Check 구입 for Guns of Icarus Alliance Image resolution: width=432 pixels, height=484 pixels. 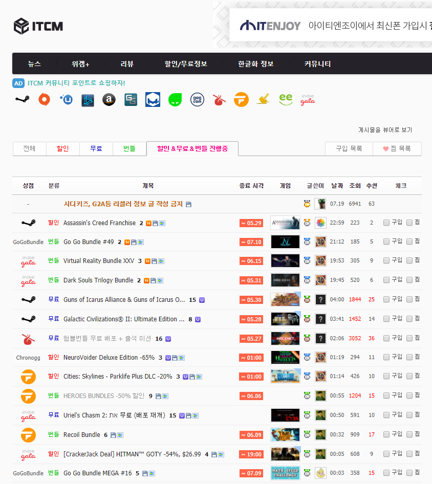[x=386, y=299]
